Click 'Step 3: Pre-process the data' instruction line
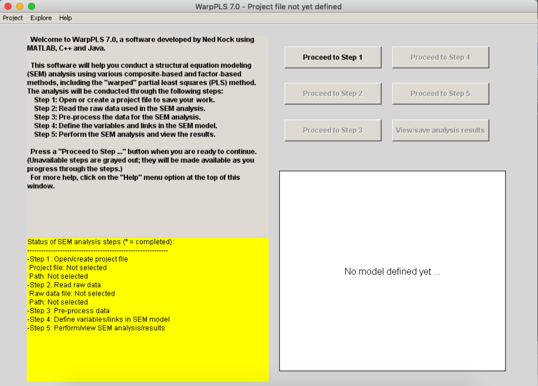Screen dimensions: 538x386 coord(117,117)
